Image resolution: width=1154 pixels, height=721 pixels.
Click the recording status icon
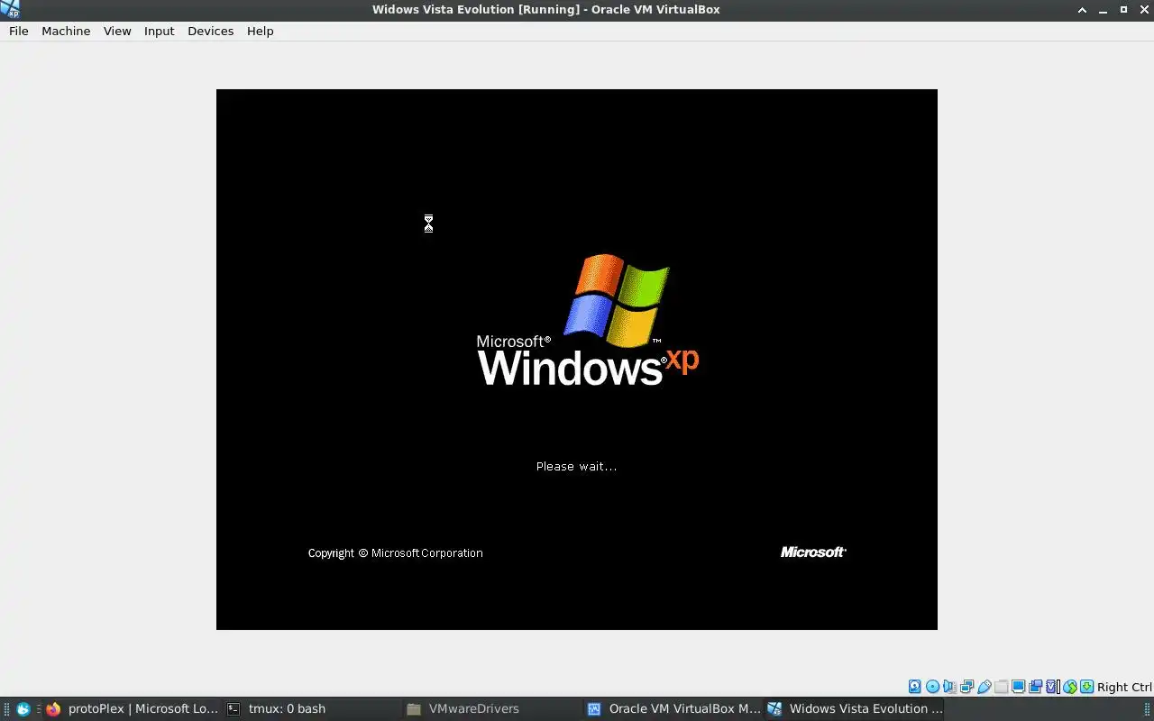pyautogui.click(x=1035, y=687)
